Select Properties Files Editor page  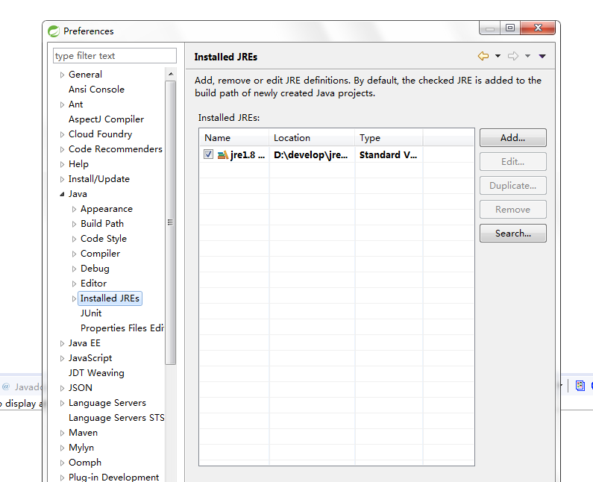pos(122,328)
